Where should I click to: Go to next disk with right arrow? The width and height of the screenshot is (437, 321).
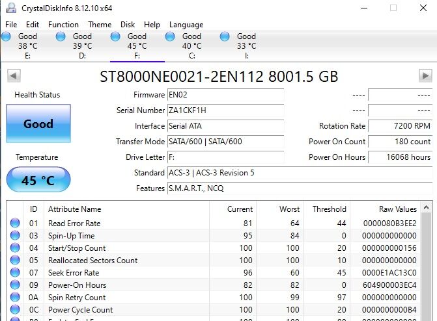coord(425,75)
